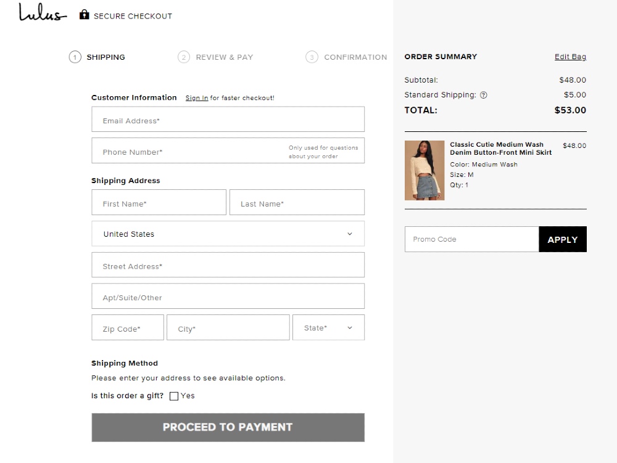The width and height of the screenshot is (617, 463).
Task: Focus the Email Address field
Action: [228, 120]
